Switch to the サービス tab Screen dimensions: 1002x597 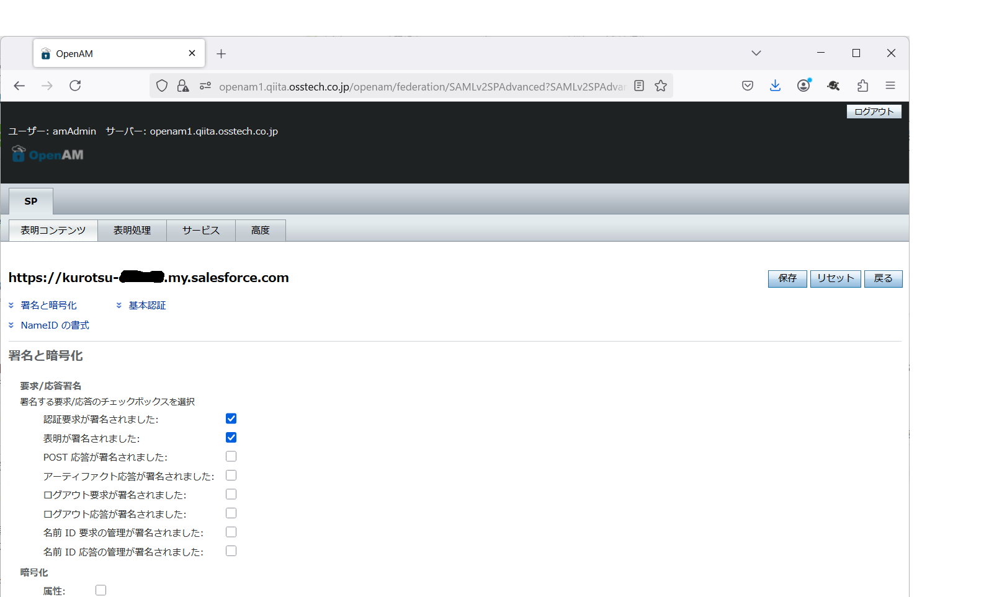pos(200,230)
